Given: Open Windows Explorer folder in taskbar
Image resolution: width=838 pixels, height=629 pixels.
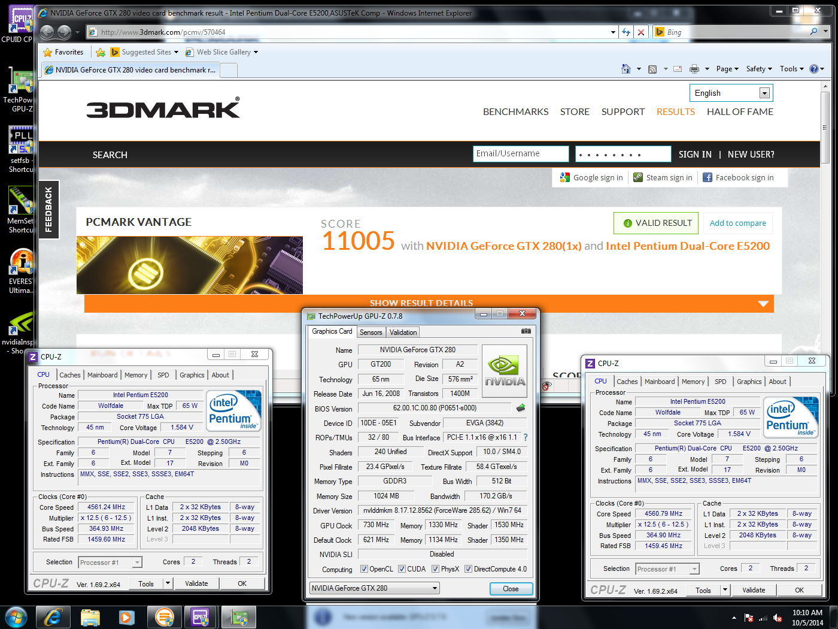Looking at the screenshot, I should pyautogui.click(x=90, y=617).
